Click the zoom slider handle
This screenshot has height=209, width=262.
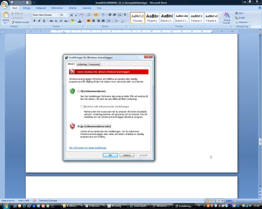[x=247, y=201]
